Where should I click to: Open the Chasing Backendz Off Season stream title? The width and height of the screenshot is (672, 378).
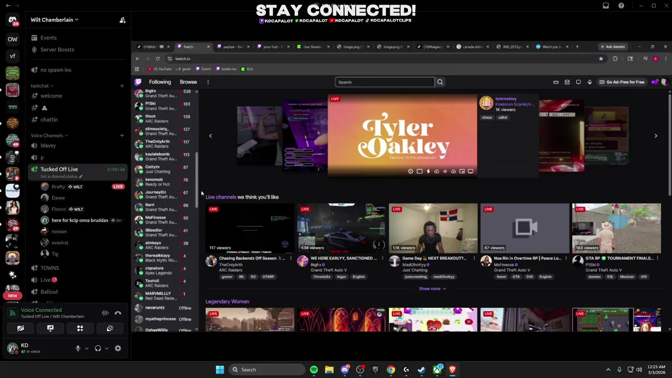[252, 258]
